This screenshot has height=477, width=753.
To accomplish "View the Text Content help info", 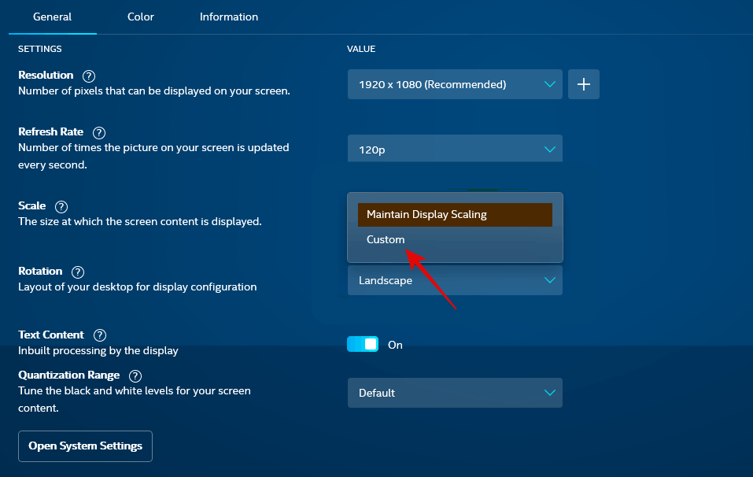I will tap(99, 335).
